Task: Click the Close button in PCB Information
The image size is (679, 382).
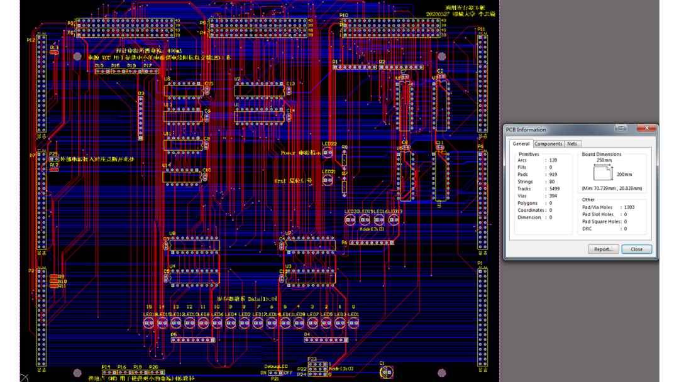Action: (x=636, y=249)
